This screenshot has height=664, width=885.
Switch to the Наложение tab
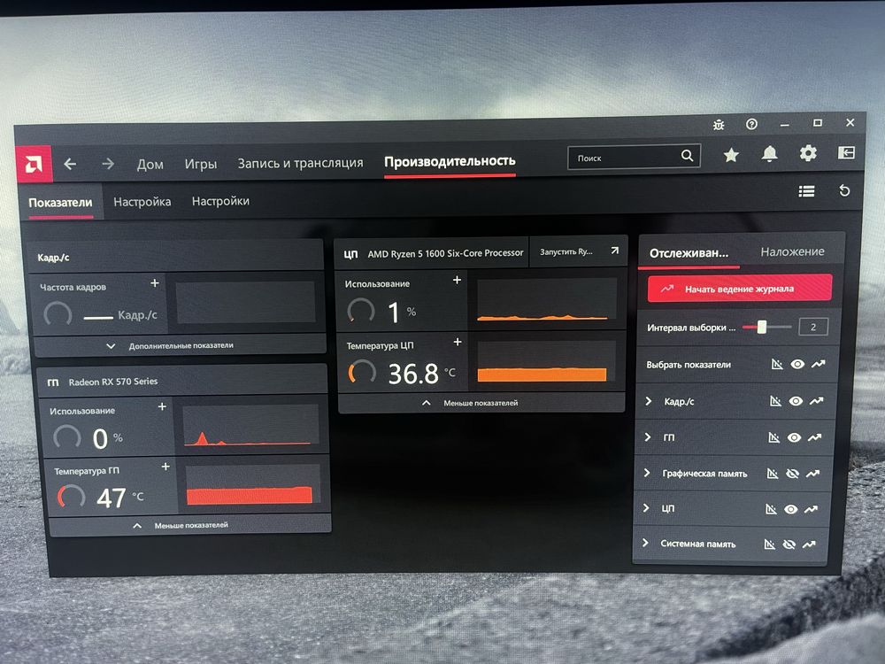(792, 251)
